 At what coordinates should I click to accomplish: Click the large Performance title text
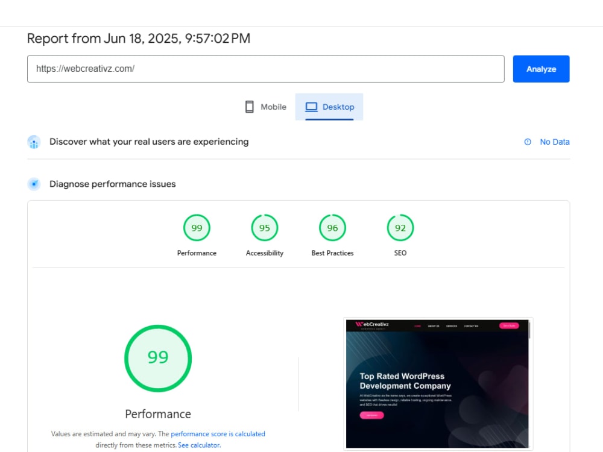coord(158,414)
